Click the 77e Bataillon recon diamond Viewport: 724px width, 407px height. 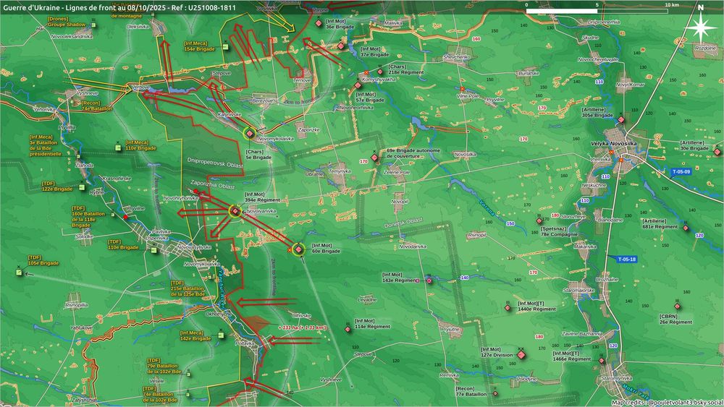coord(495,394)
